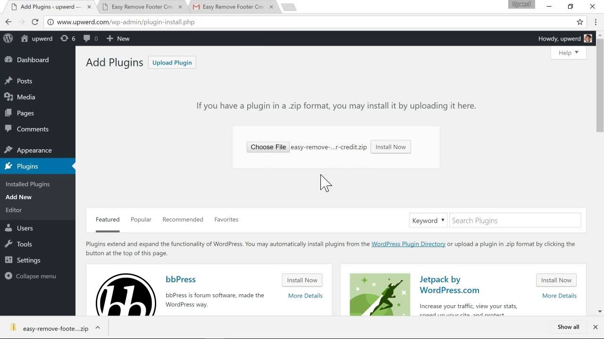Open the Add New submenu item

(18, 197)
